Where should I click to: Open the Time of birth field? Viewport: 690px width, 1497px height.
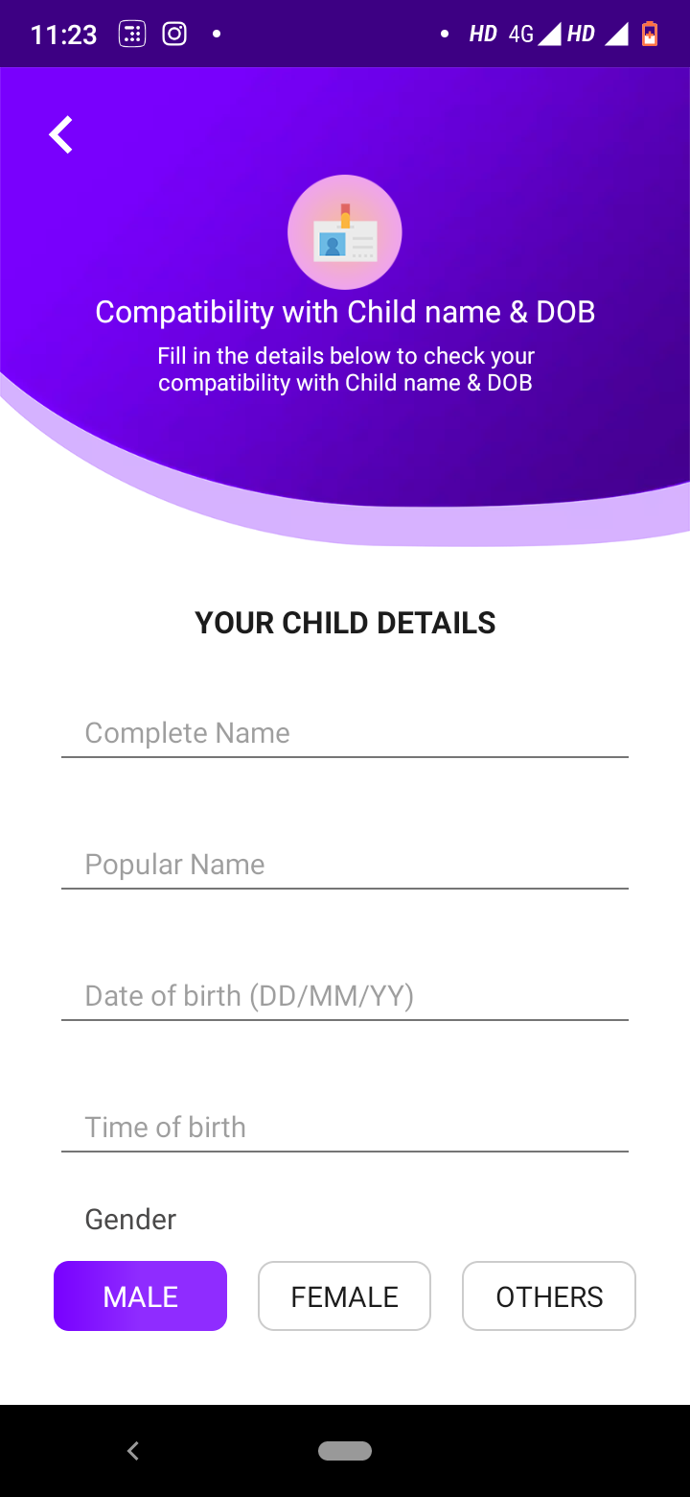[x=345, y=1128]
